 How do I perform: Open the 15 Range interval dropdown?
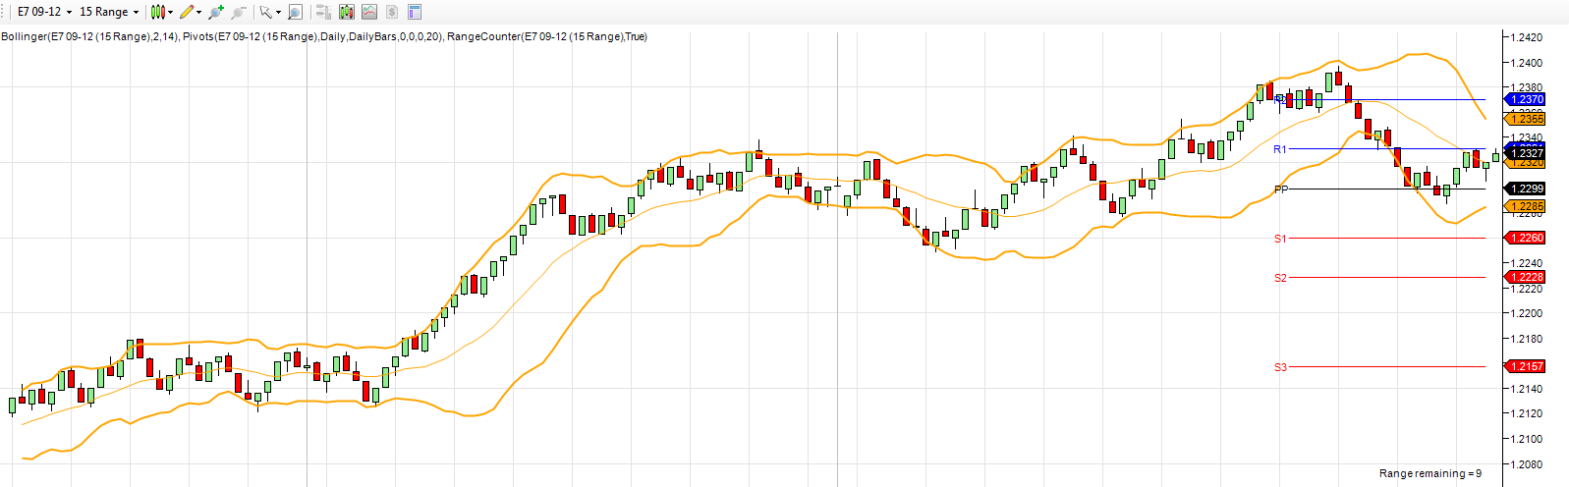click(108, 12)
